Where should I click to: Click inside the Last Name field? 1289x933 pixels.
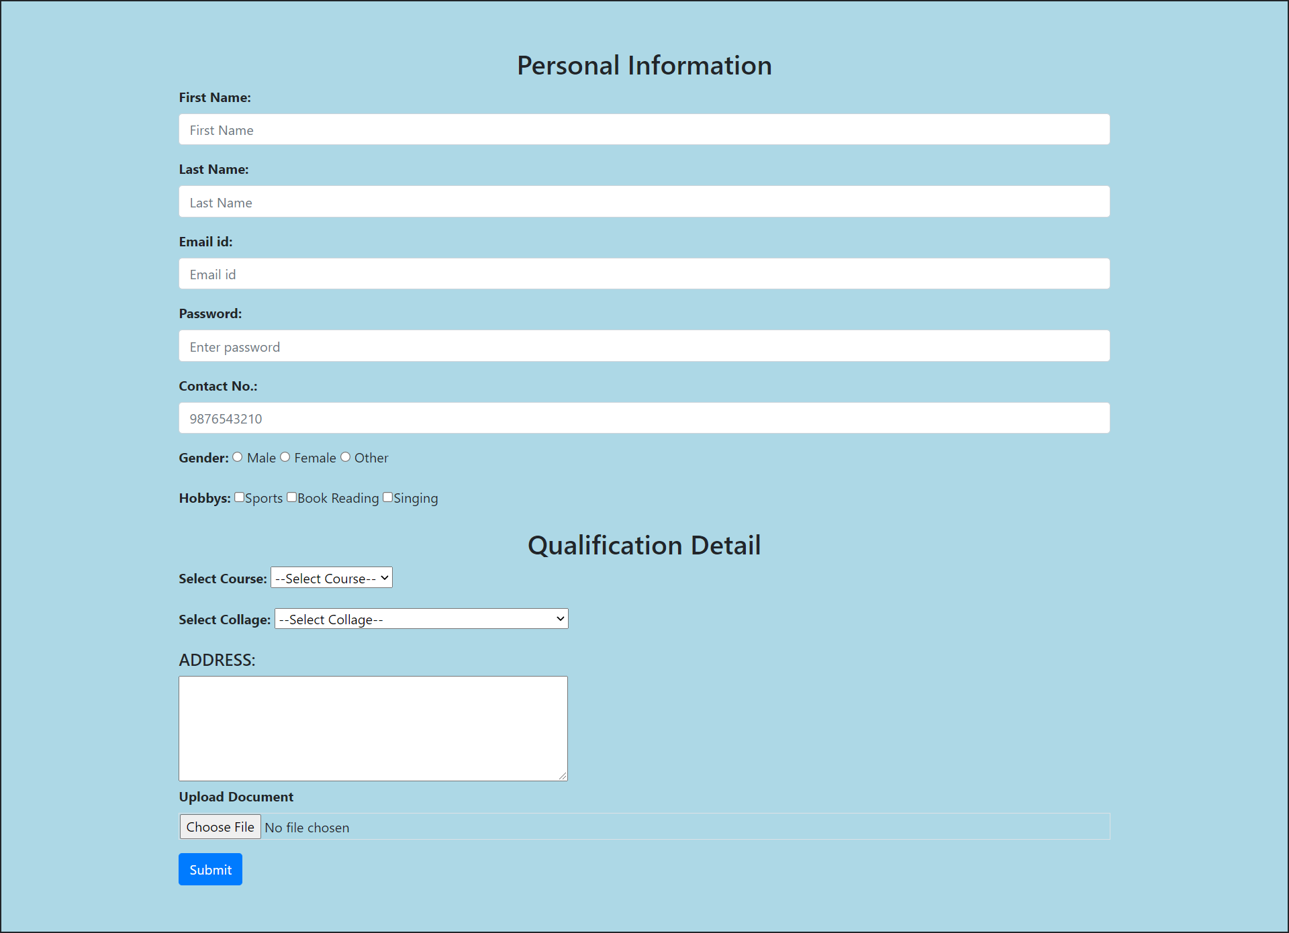pyautogui.click(x=643, y=201)
